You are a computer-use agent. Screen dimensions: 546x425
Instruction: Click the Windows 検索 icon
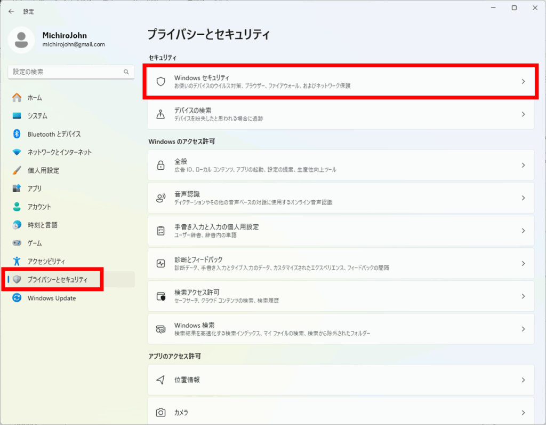click(x=160, y=329)
